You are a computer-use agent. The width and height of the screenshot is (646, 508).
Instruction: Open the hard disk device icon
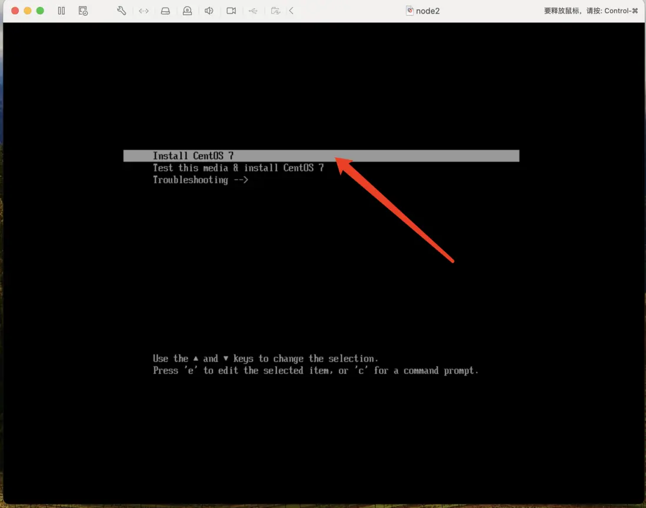165,11
